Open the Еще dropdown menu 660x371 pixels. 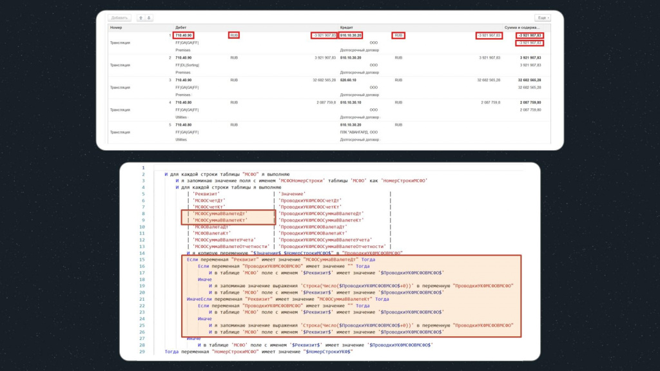pyautogui.click(x=543, y=17)
